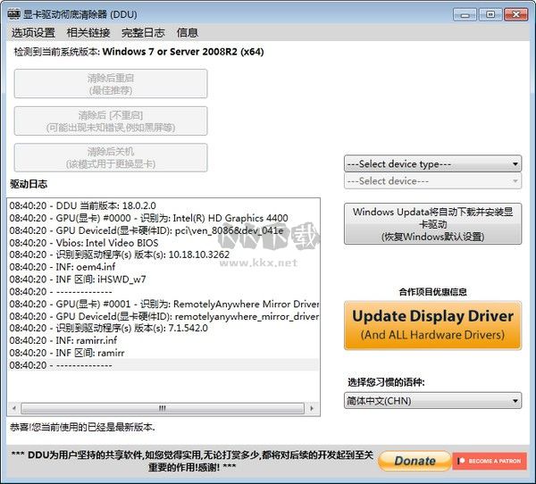Click the Donate button
Image resolution: width=536 pixels, height=484 pixels.
pos(415,461)
